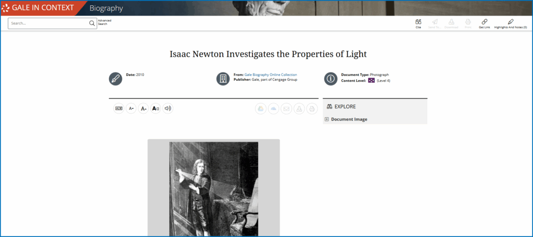Click the email envelope icon below the title

pyautogui.click(x=286, y=108)
